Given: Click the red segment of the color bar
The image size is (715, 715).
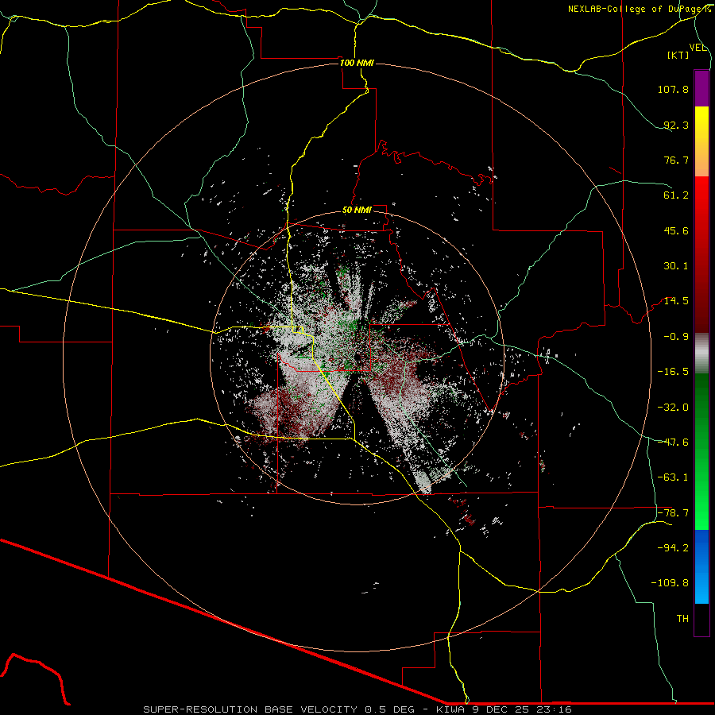Looking at the screenshot, I should coord(701,254).
